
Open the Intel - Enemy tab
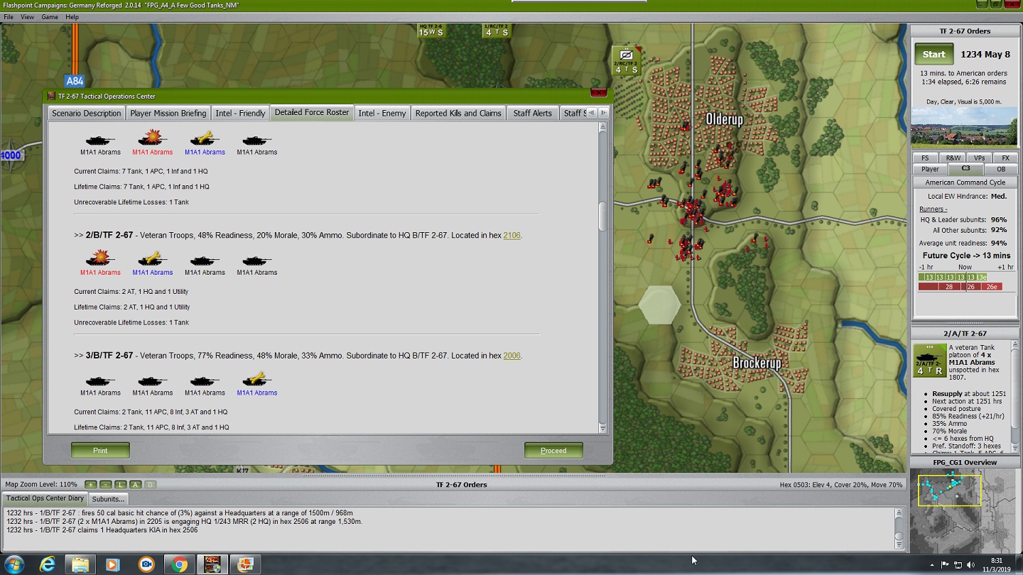click(x=382, y=113)
